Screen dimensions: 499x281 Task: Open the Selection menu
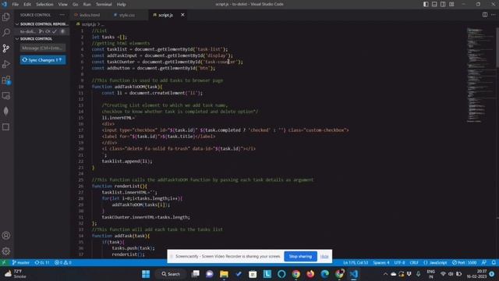pyautogui.click(x=44, y=4)
